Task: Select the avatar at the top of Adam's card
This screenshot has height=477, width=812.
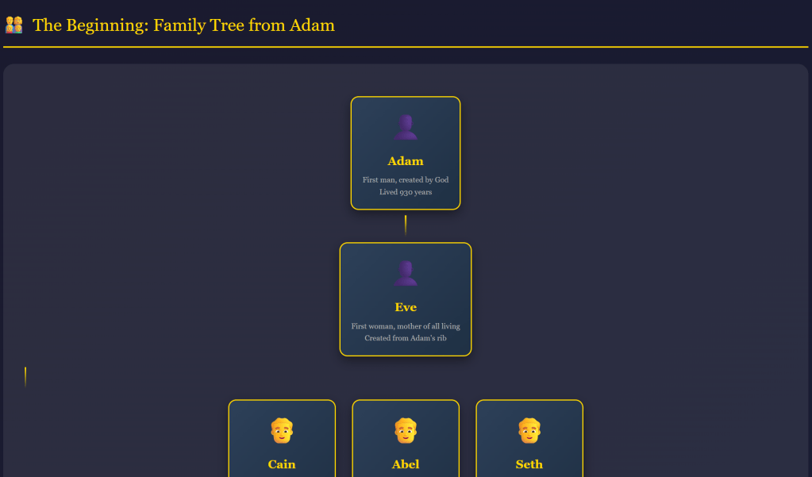Action: coord(406,125)
